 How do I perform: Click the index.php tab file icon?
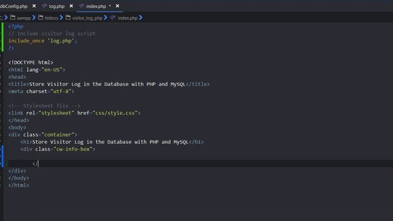[x=82, y=6]
